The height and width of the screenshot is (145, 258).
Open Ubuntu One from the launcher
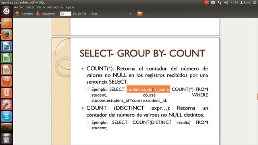click(6, 93)
